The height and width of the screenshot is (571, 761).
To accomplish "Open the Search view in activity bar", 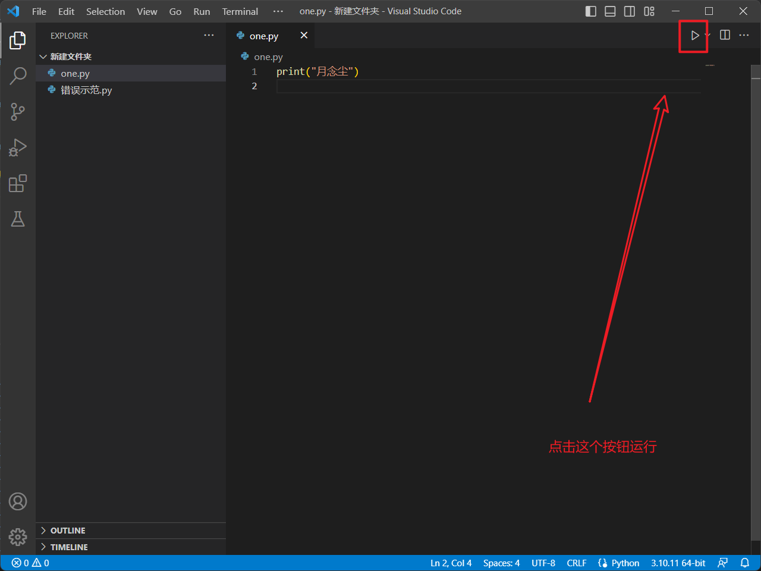I will point(18,76).
